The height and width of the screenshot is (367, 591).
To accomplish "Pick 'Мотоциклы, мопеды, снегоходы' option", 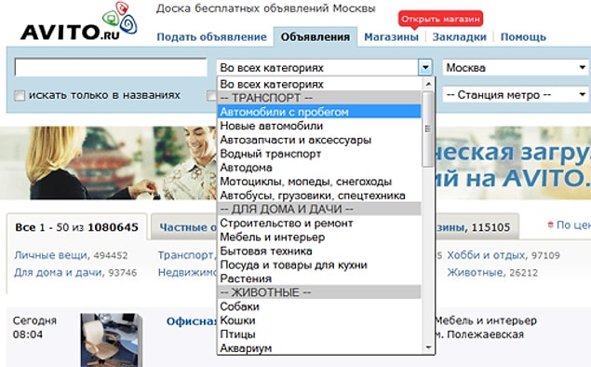I will pos(319,182).
